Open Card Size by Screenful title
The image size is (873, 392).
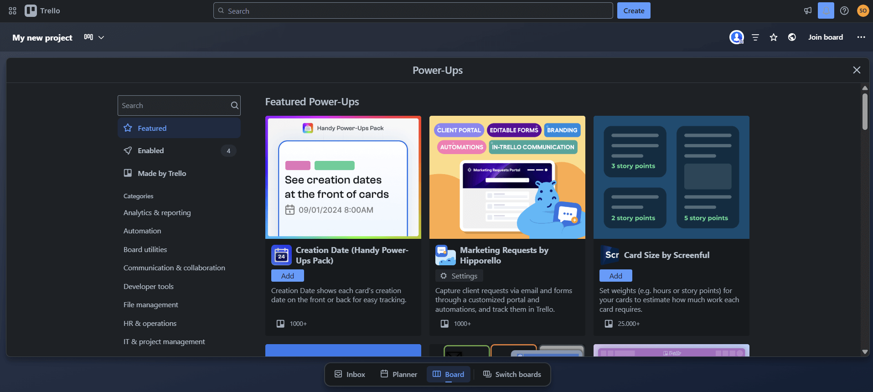pyautogui.click(x=666, y=255)
